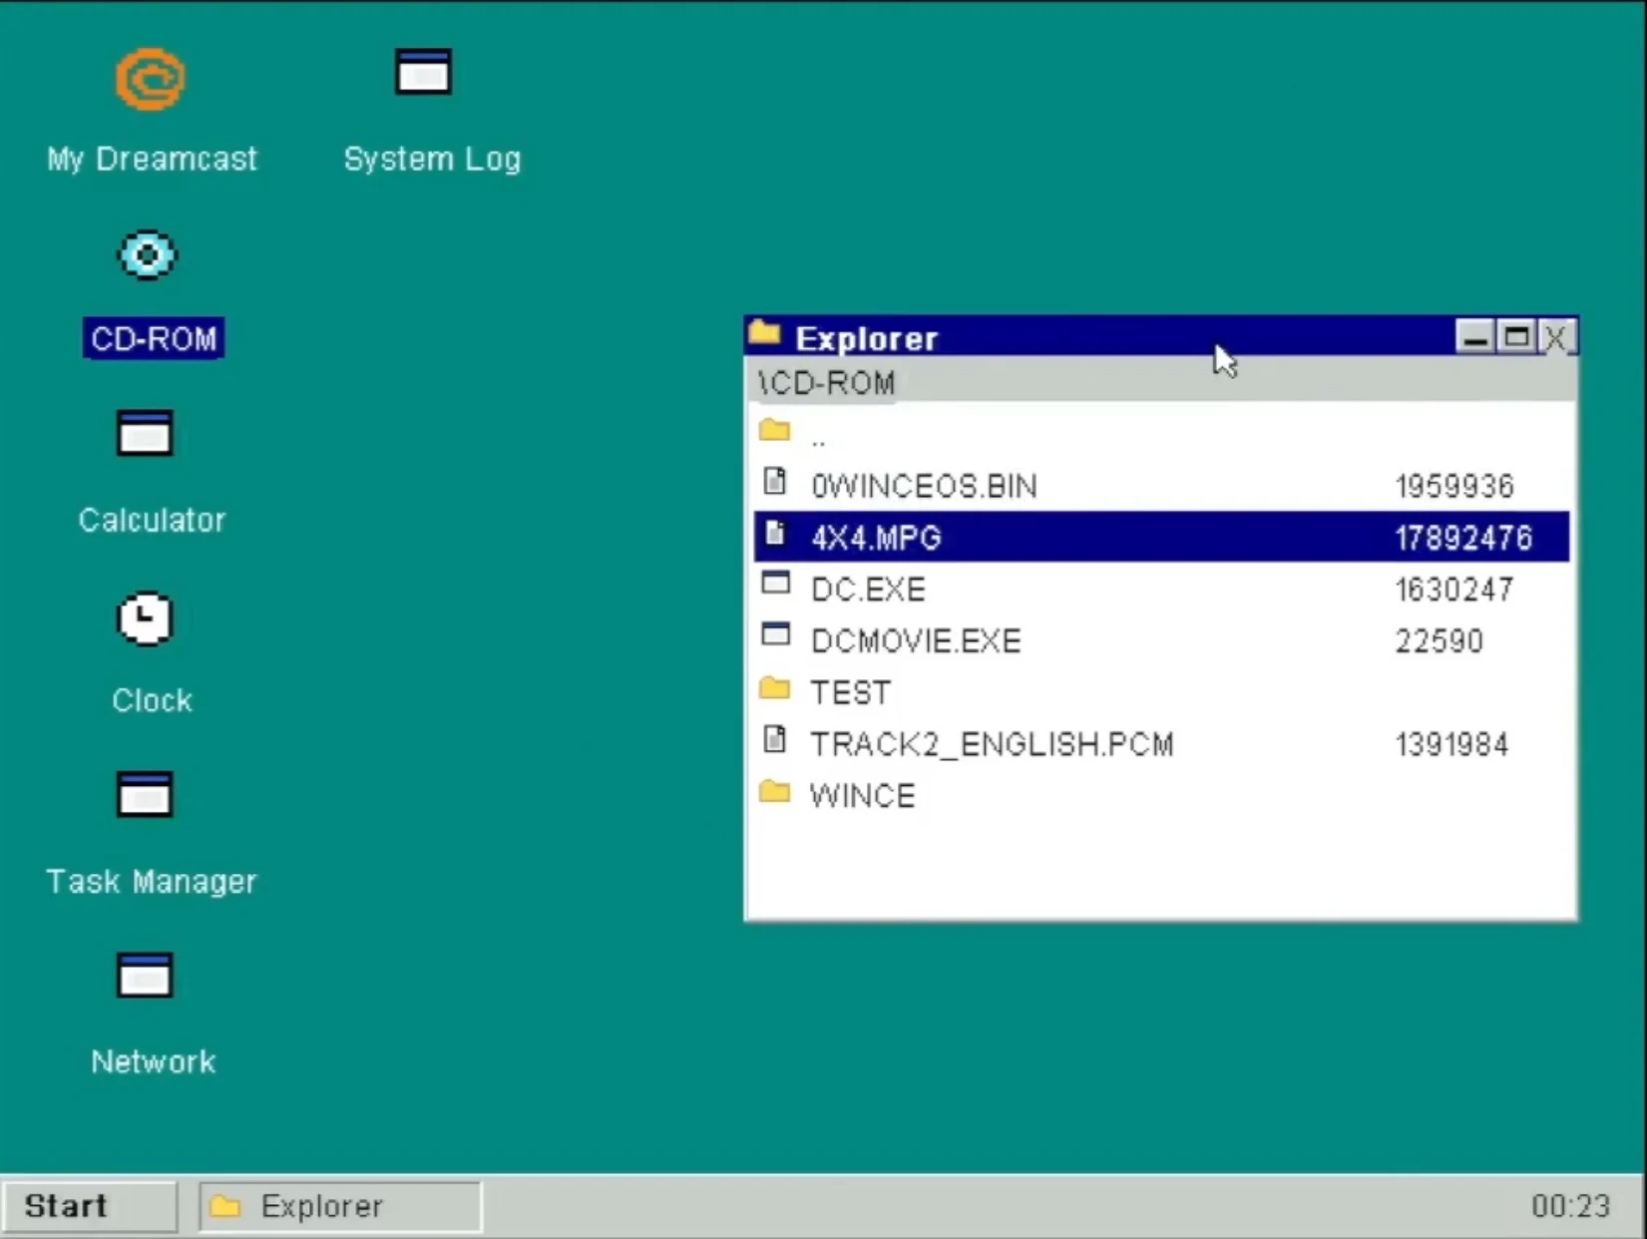This screenshot has height=1239, width=1647.
Task: Click the Explorer title bar folder icon
Action: (764, 332)
